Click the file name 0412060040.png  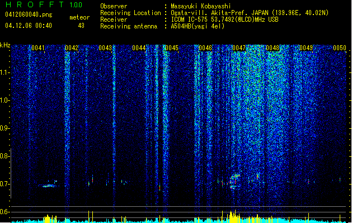point(29,14)
